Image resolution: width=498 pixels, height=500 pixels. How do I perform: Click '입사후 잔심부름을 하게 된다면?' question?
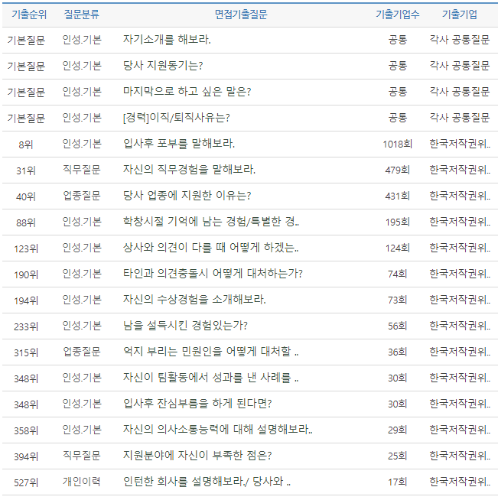tap(197, 404)
